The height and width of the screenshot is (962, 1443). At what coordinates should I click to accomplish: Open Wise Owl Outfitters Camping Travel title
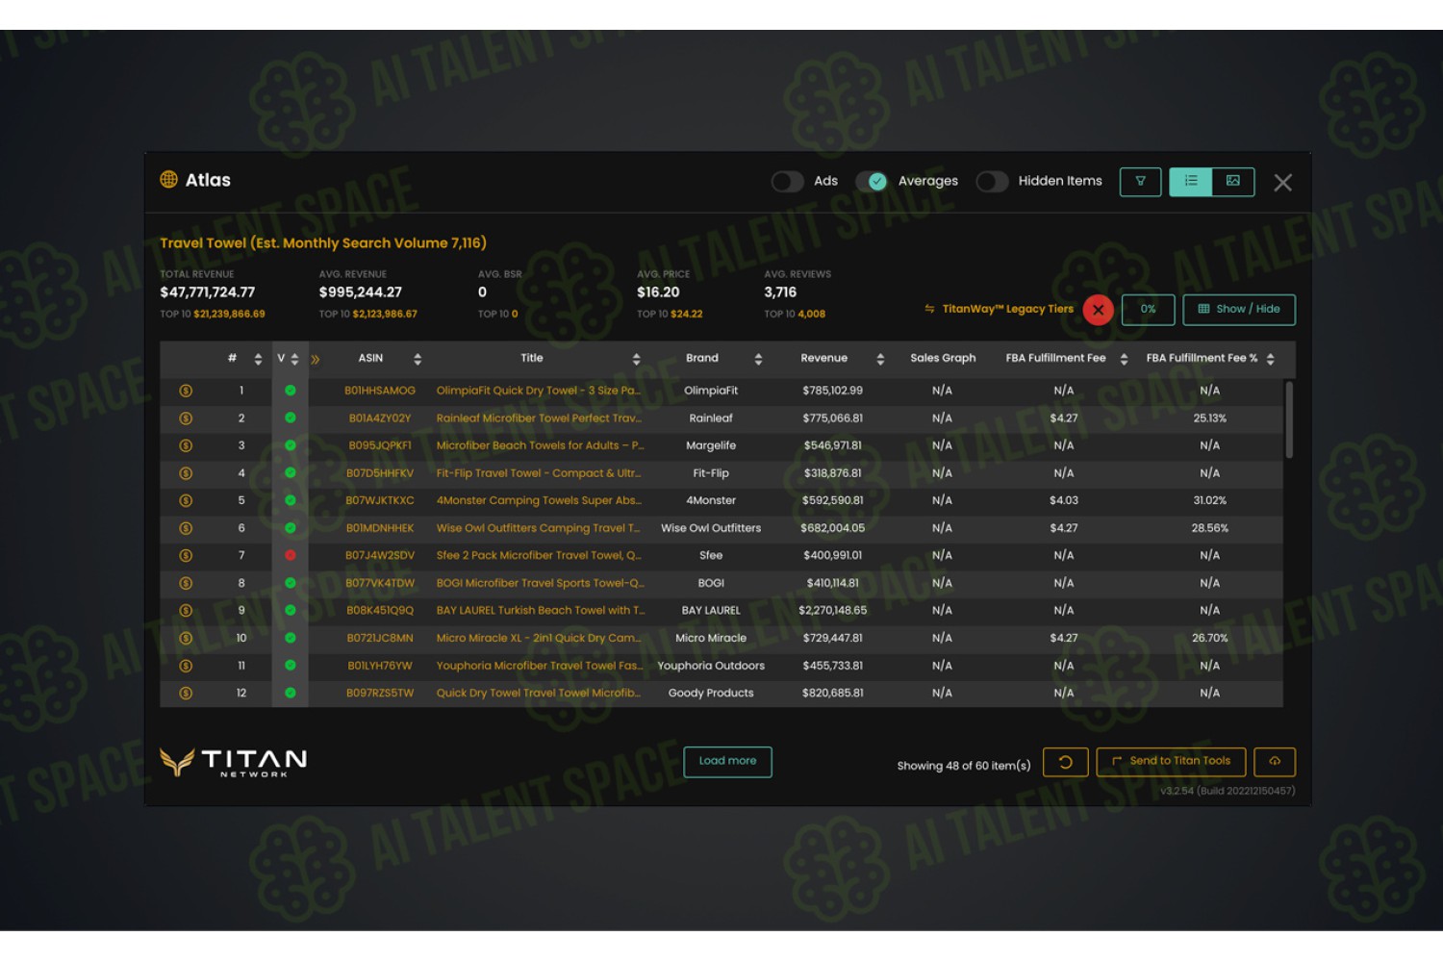point(539,528)
